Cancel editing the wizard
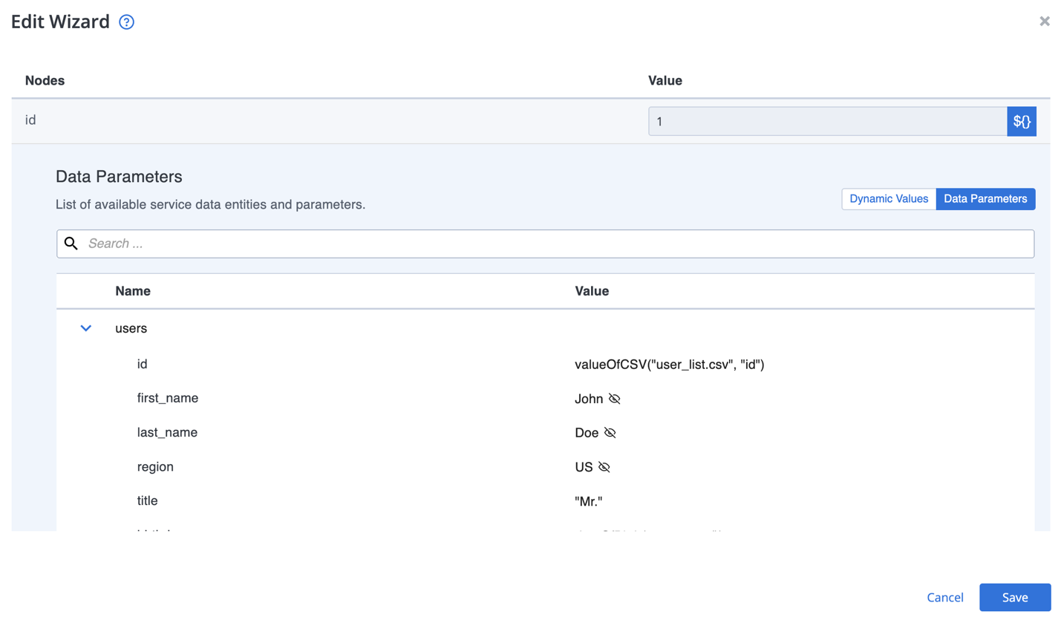Screen dimensions: 1061x623 pyautogui.click(x=944, y=597)
